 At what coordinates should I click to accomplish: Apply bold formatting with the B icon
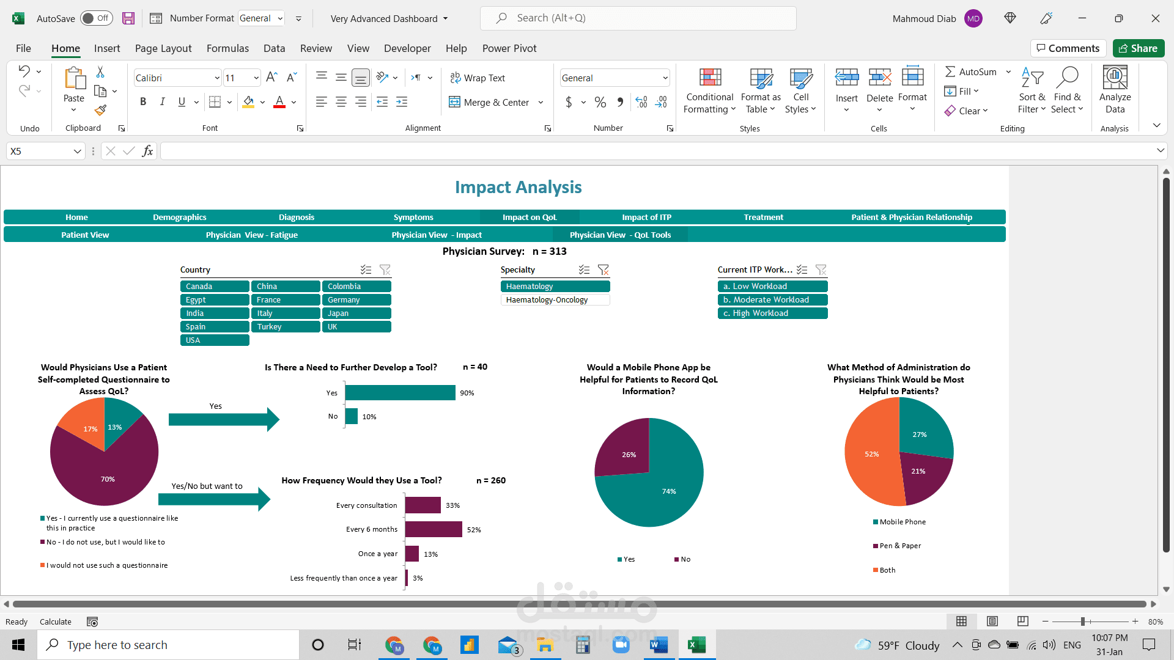pyautogui.click(x=143, y=102)
